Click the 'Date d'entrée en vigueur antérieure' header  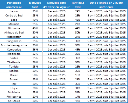[107, 5]
